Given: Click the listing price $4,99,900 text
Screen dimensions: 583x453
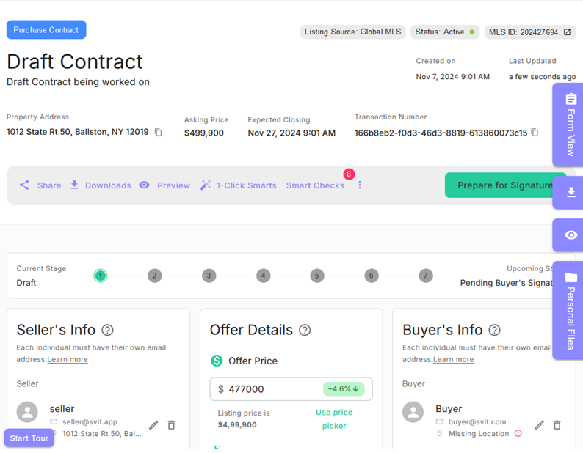Looking at the screenshot, I should point(237,425).
